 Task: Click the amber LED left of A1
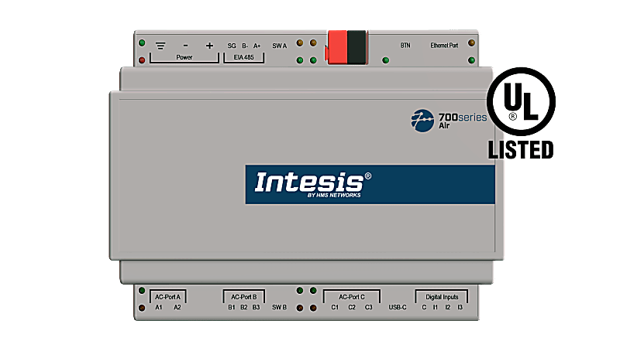pos(142,307)
